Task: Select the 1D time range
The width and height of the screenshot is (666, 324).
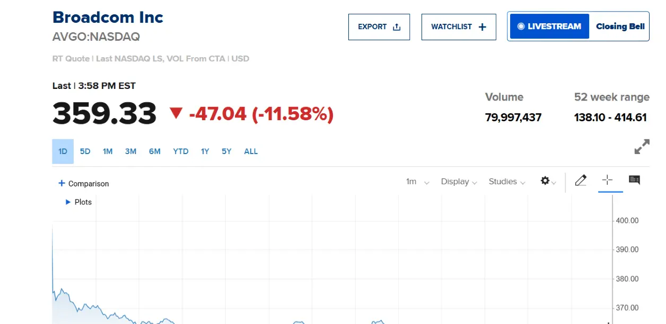Action: (x=63, y=151)
